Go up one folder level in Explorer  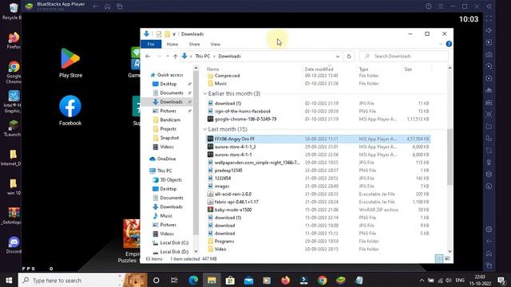tap(176, 57)
